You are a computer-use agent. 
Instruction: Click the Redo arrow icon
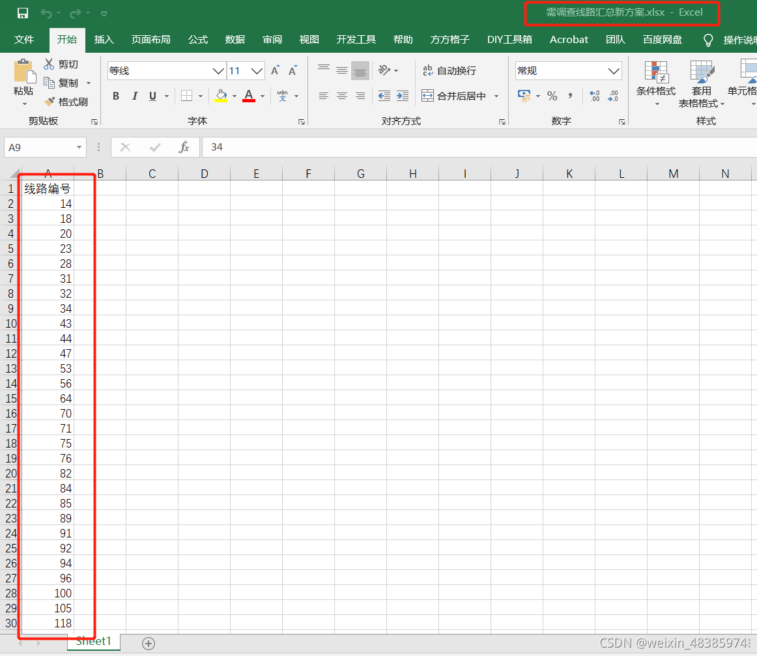tap(75, 13)
